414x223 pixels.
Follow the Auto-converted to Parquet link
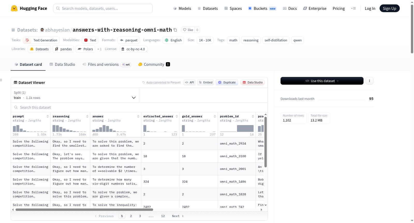click(156, 82)
